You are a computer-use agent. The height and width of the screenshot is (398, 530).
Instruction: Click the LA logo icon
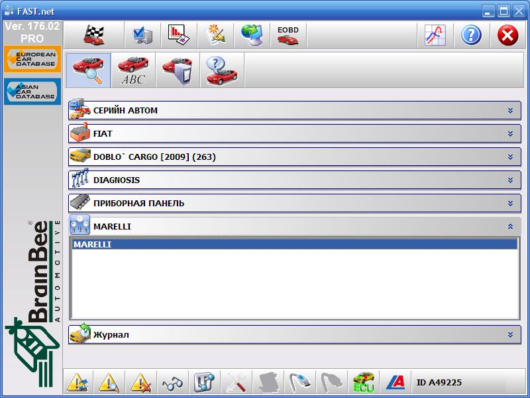[x=395, y=383]
